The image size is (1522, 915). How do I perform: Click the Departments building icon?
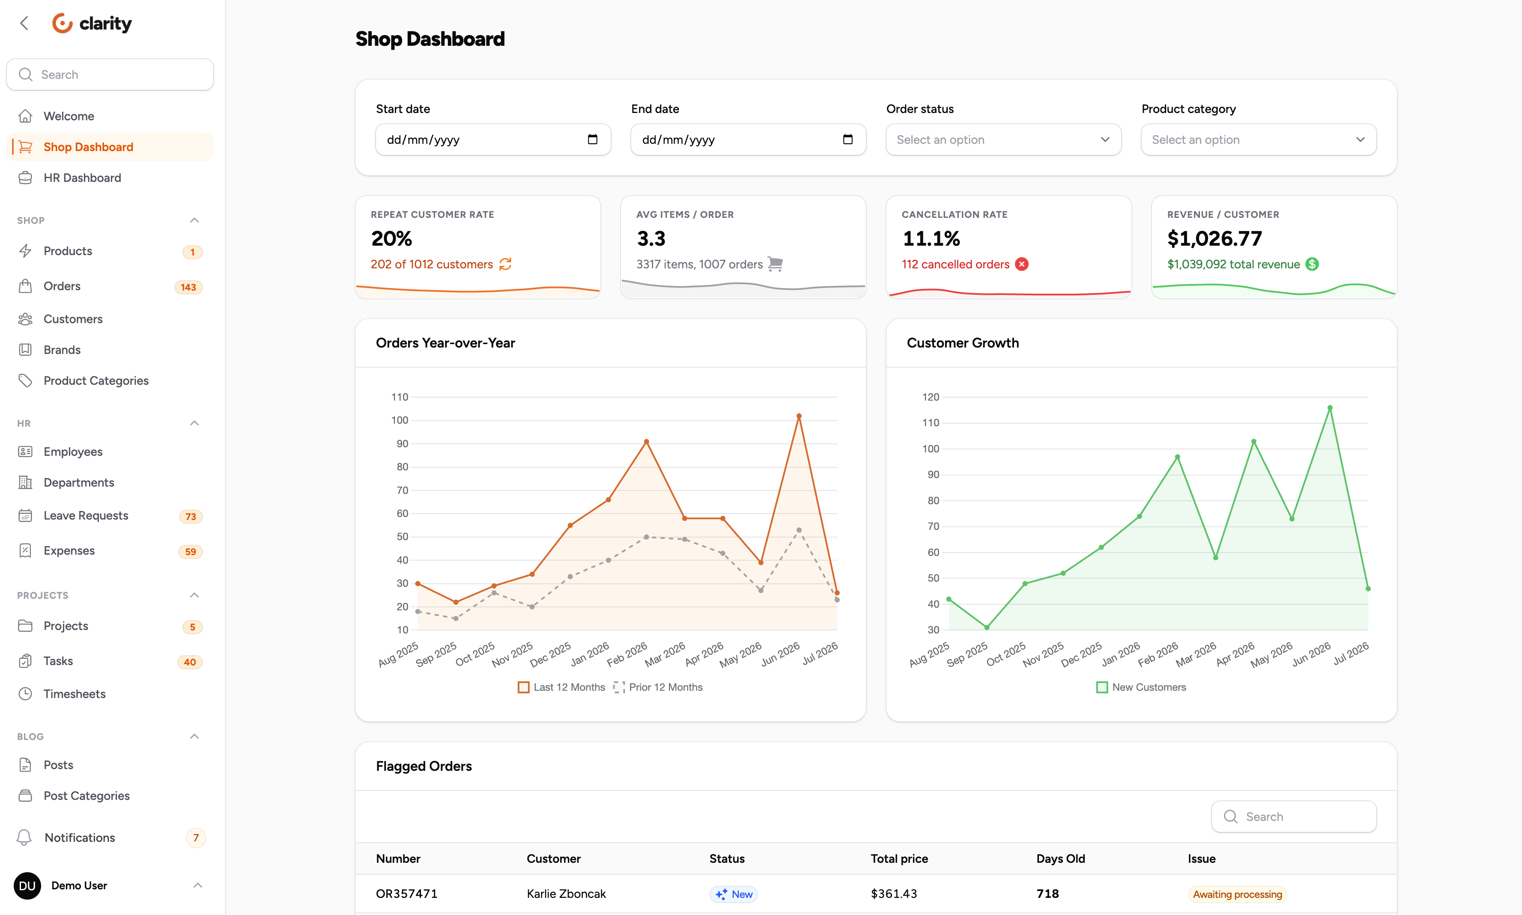(25, 482)
